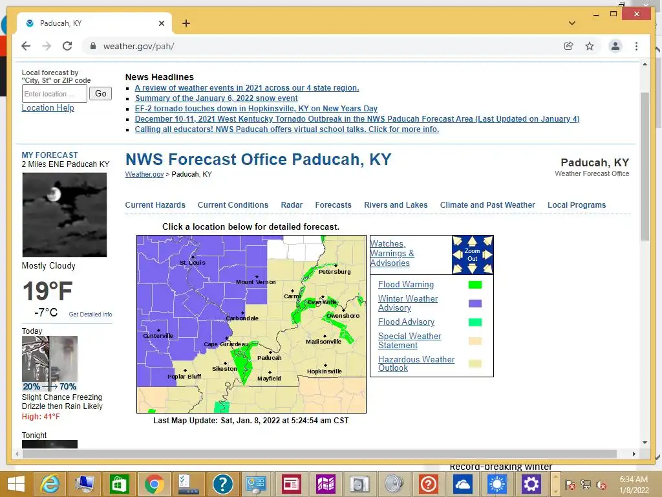The height and width of the screenshot is (497, 662).
Task: Open OneDrive from the taskbar
Action: (x=463, y=484)
